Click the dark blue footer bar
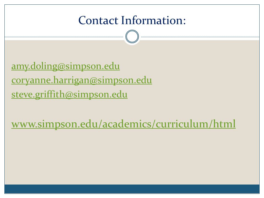 point(132,189)
